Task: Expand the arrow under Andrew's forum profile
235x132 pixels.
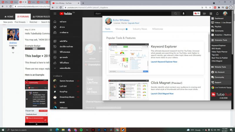Action: pyautogui.click(x=13, y=53)
